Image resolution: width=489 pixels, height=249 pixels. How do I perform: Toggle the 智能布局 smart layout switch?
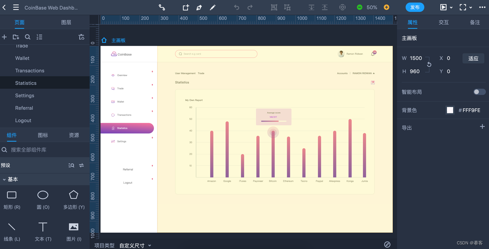tap(479, 92)
